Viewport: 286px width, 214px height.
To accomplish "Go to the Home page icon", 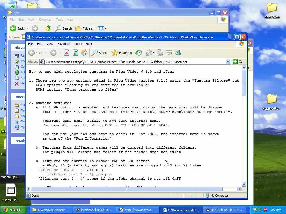I will click(84, 53).
